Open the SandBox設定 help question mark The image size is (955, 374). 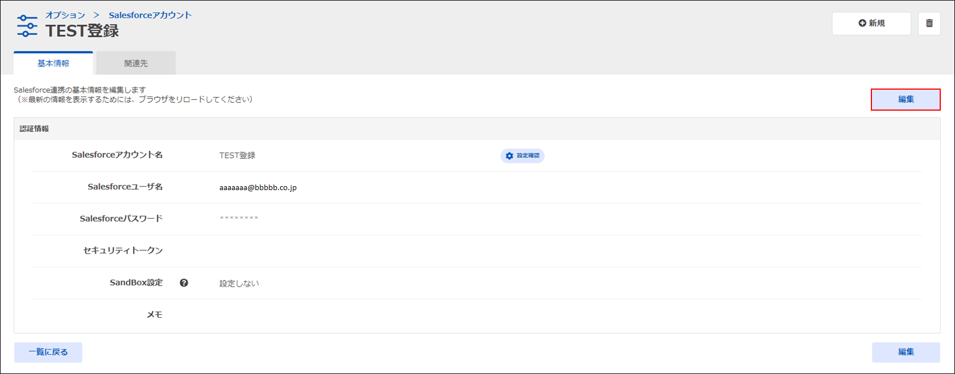click(184, 283)
